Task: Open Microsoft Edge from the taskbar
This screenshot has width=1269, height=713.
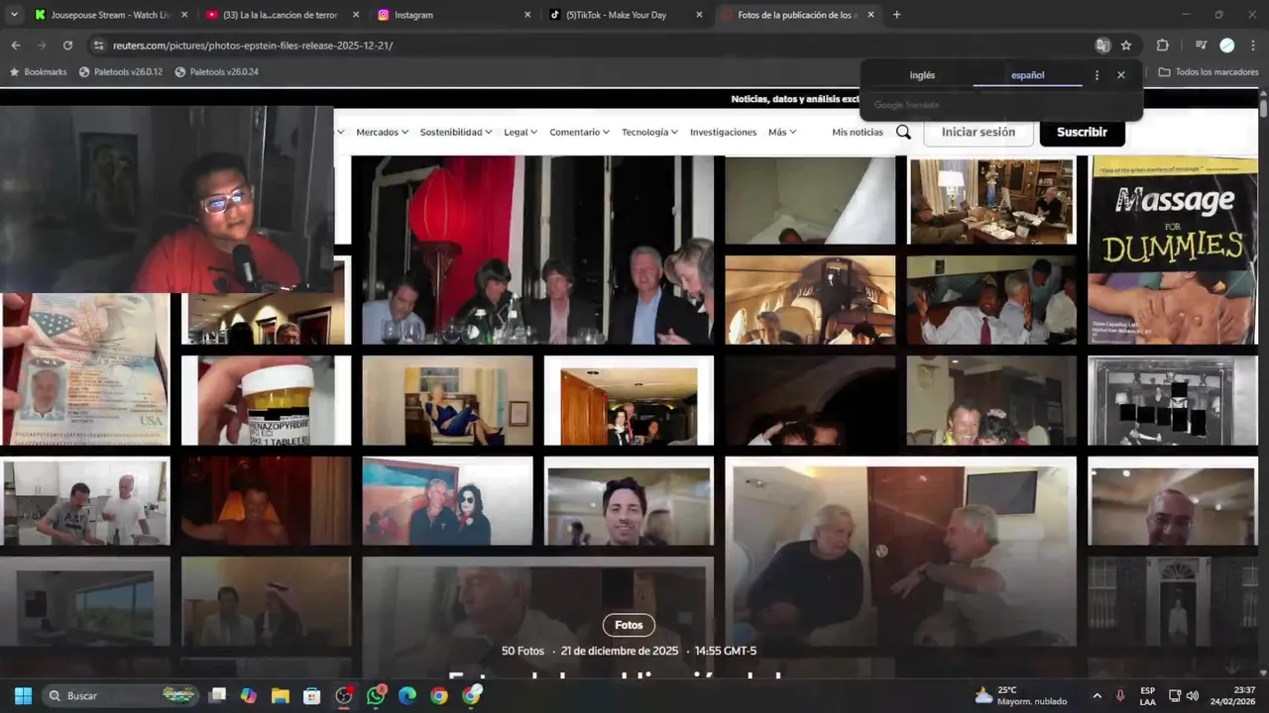Action: (x=407, y=695)
